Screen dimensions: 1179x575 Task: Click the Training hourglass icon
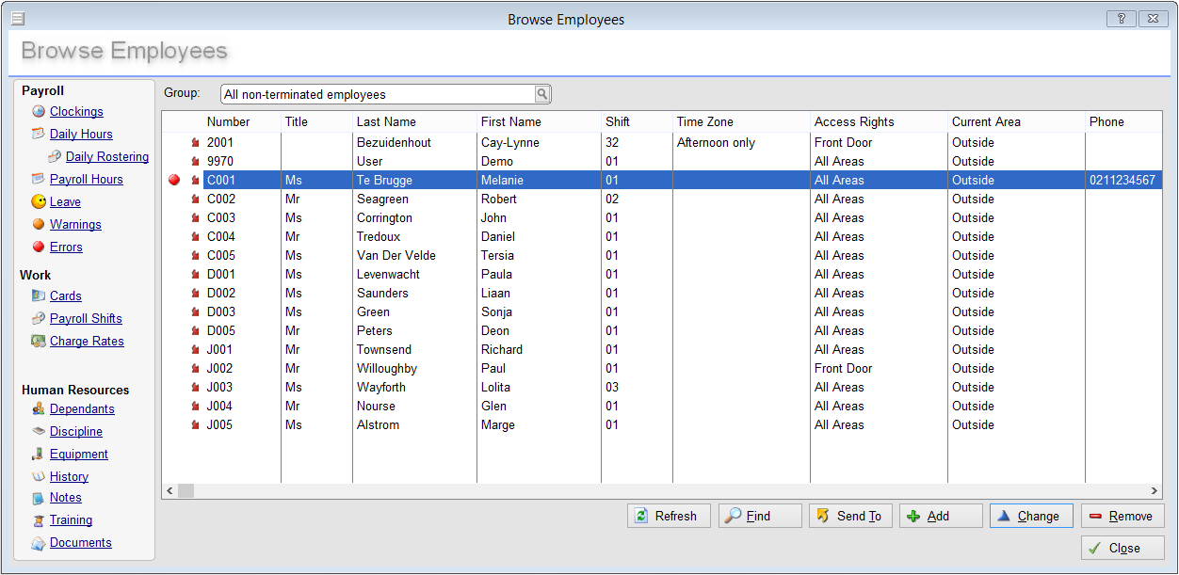39,520
